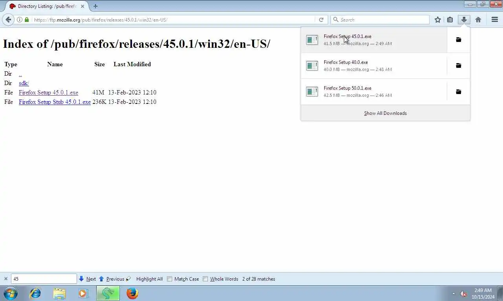Click '2 of 28 matches' status text
Viewport: 503px width, 301px height.
point(259,279)
